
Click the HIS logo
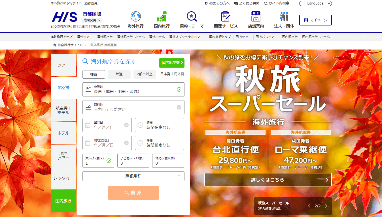coord(65,17)
